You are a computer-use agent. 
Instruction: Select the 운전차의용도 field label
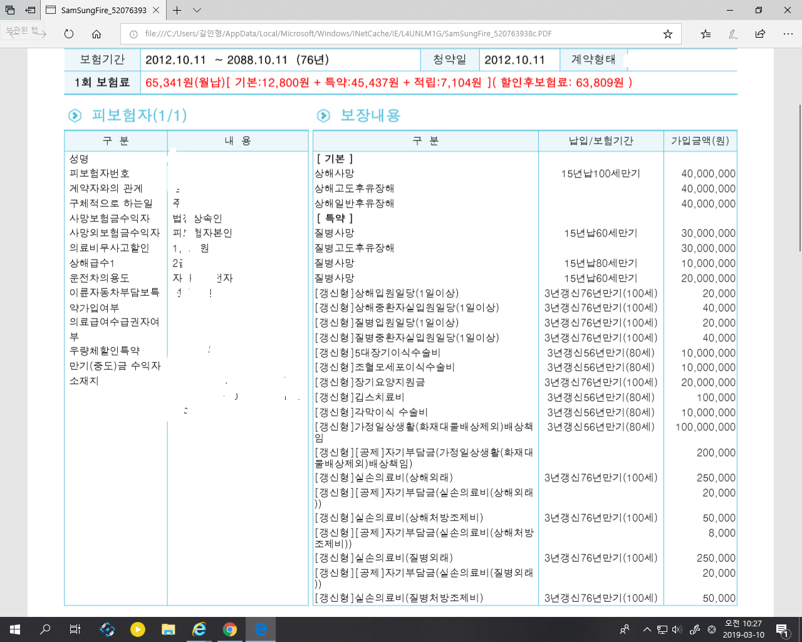coord(100,278)
